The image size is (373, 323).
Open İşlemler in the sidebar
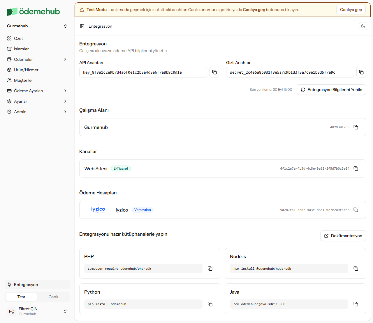pyautogui.click(x=37, y=49)
